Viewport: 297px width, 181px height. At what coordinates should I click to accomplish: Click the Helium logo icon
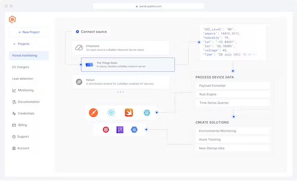click(79, 82)
